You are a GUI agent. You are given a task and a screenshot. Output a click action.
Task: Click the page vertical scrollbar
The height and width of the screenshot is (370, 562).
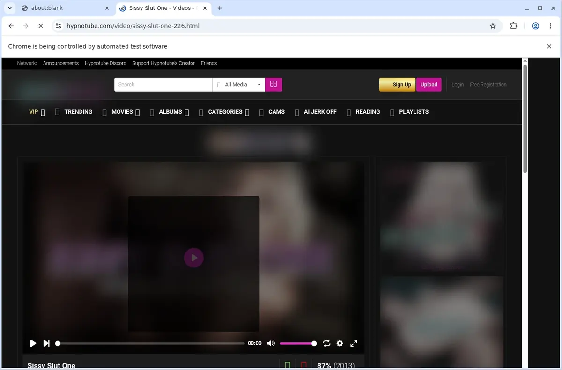coord(525,119)
